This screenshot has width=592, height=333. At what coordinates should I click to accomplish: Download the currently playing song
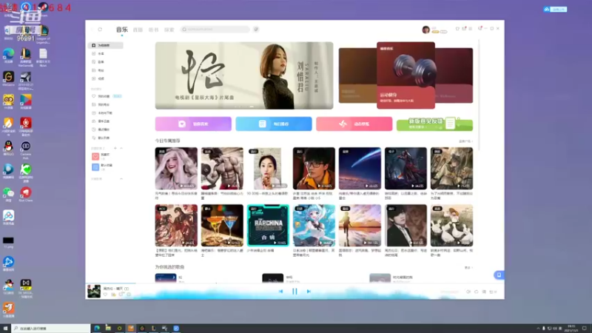pos(113,295)
